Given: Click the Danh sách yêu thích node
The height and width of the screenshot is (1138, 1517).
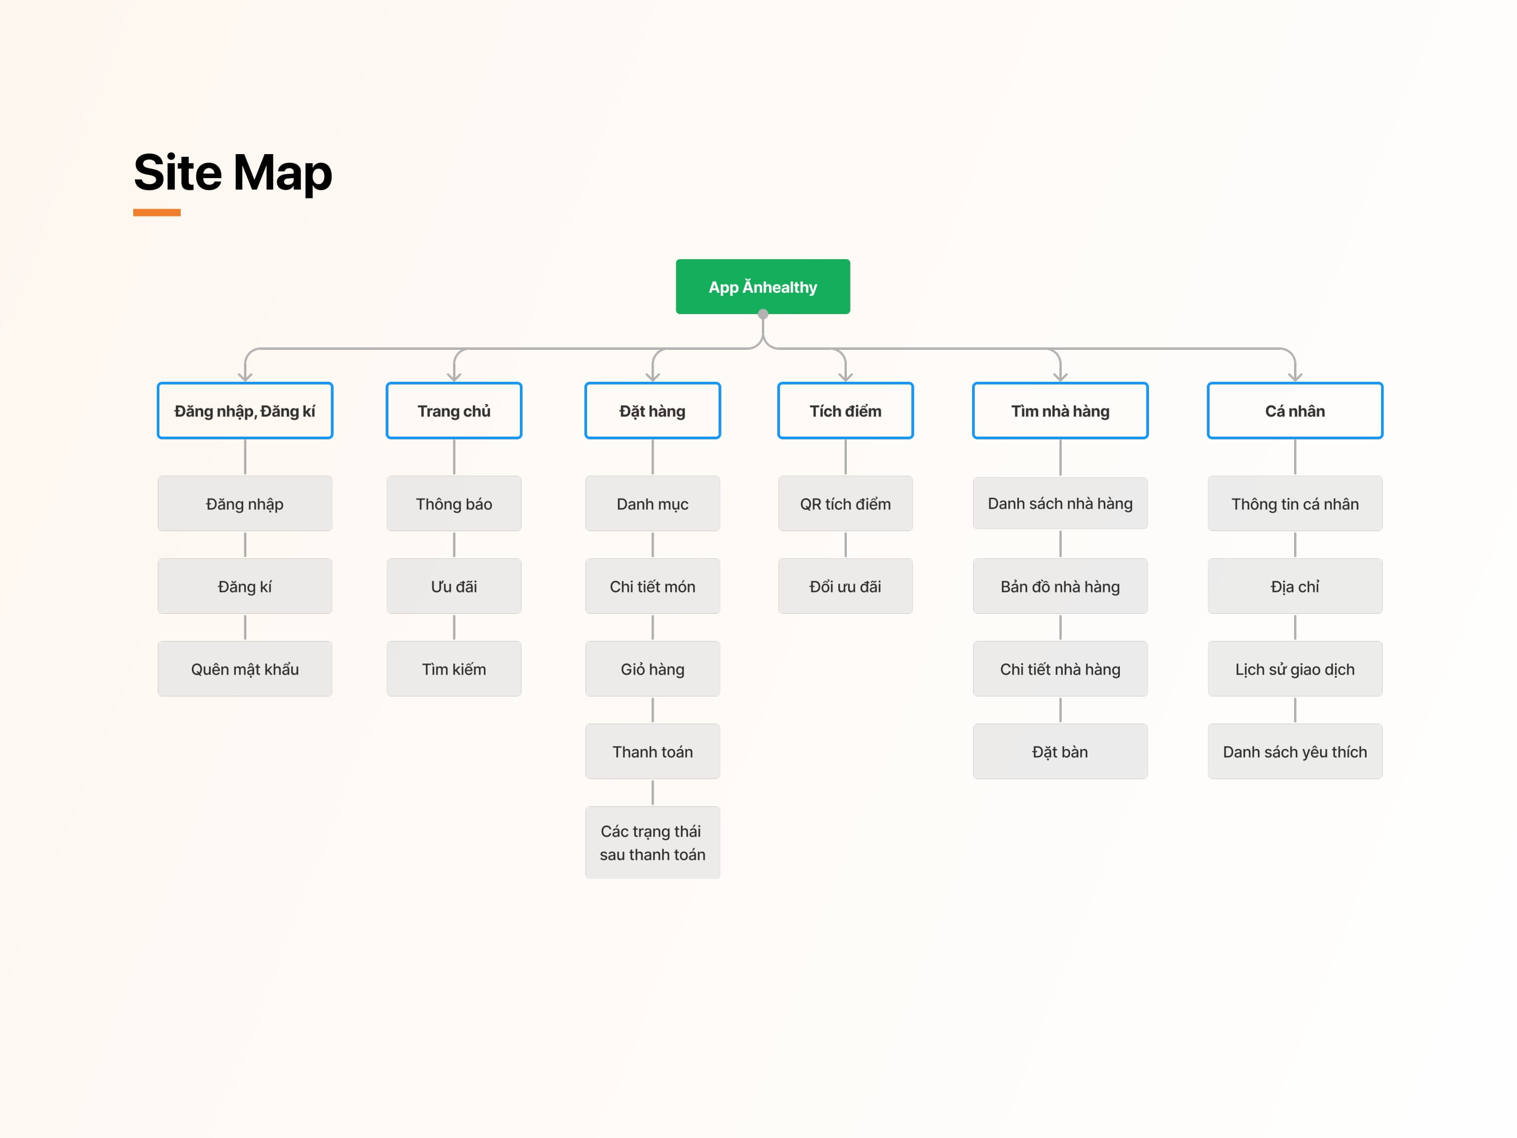Looking at the screenshot, I should pyautogui.click(x=1295, y=751).
